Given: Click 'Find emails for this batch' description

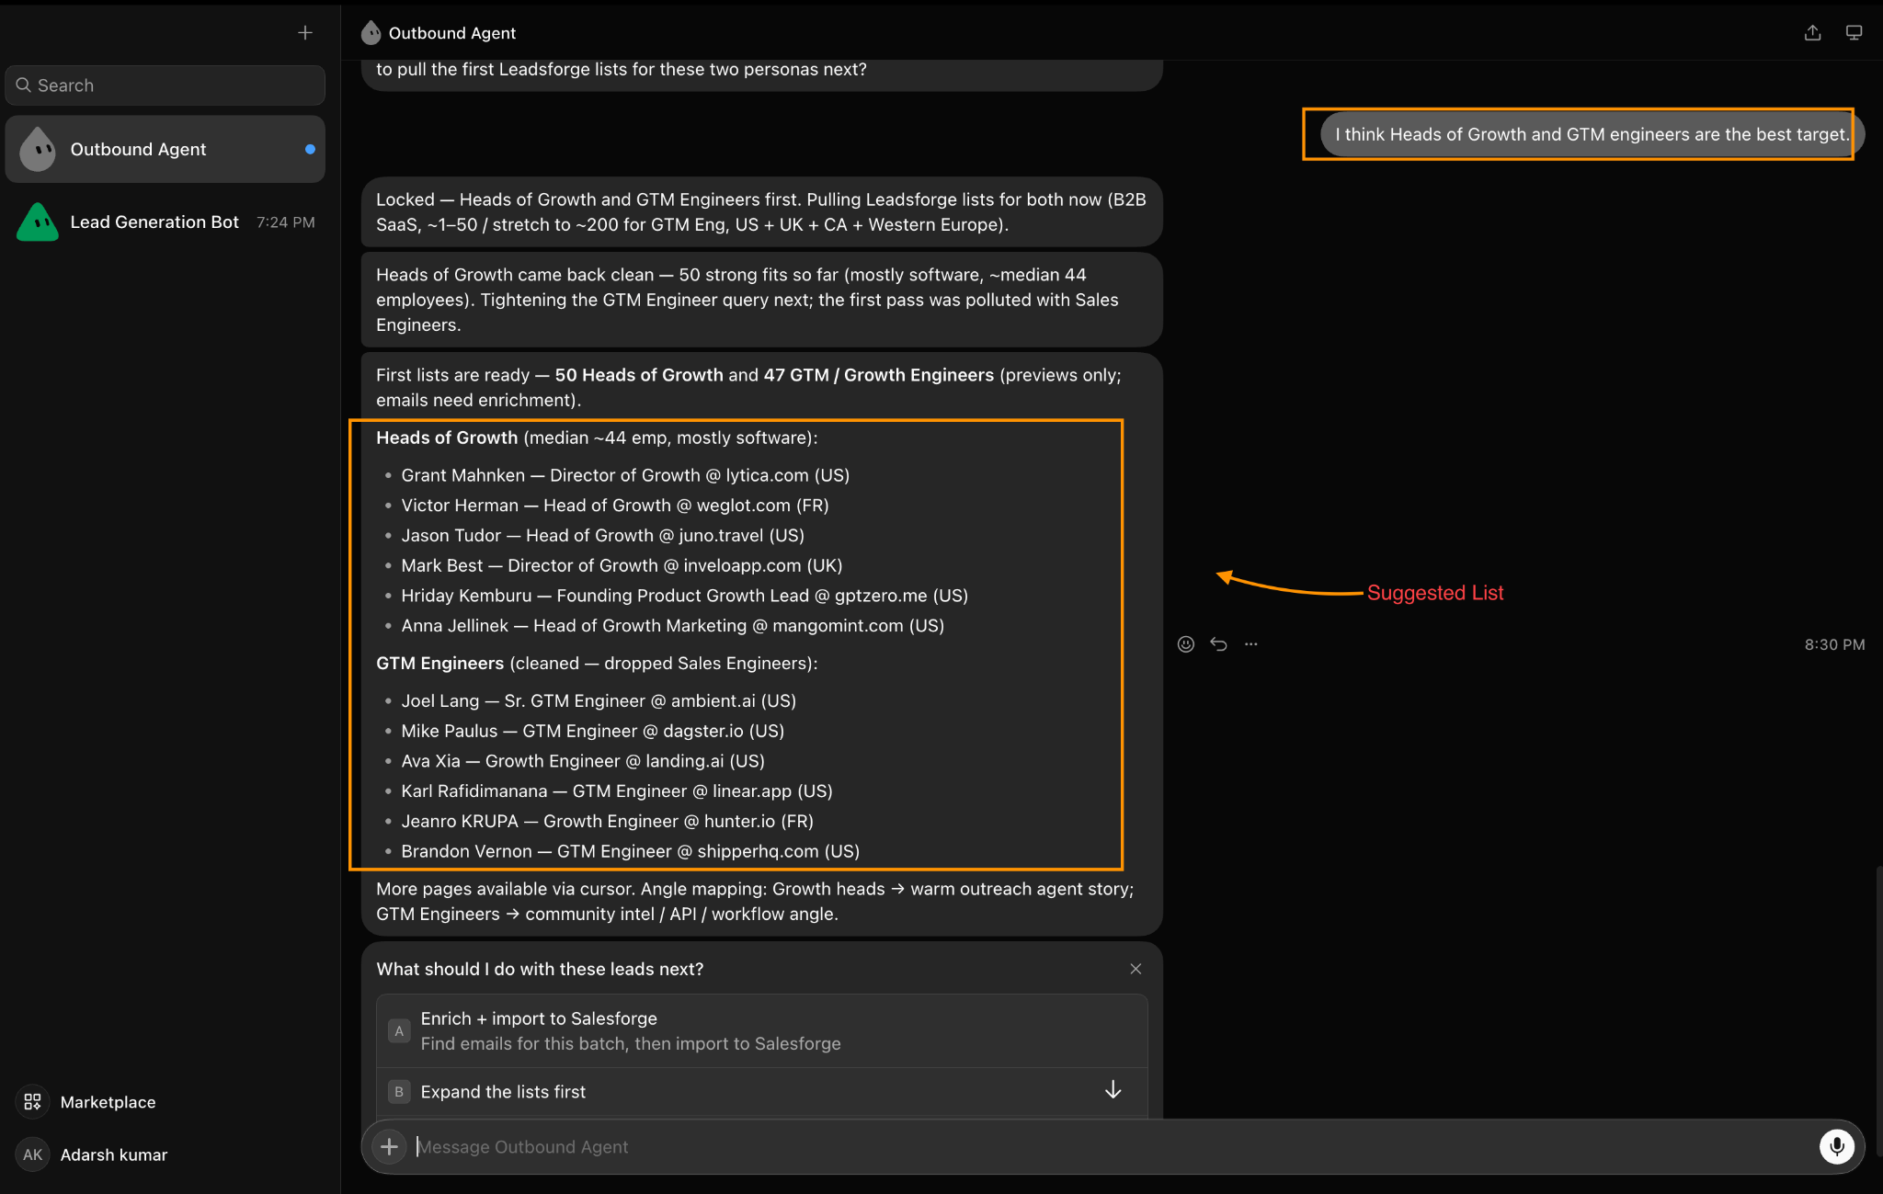Looking at the screenshot, I should tap(631, 1044).
